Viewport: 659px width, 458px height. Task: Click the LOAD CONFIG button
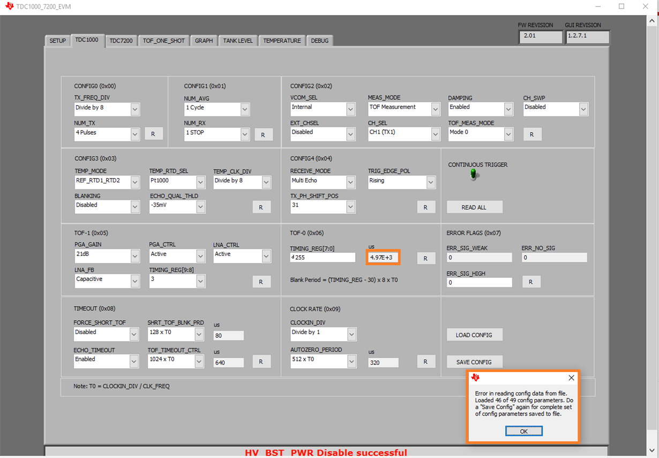coord(474,335)
